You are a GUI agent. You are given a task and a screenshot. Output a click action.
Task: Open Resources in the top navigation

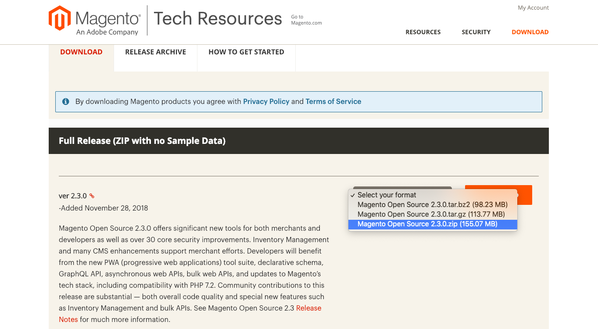tap(423, 32)
